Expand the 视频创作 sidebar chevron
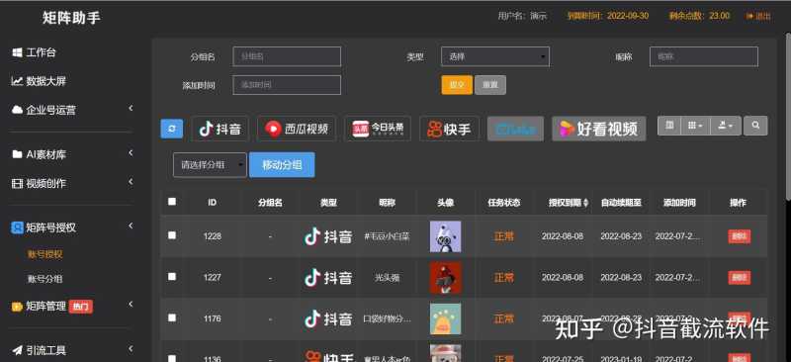Image resolution: width=791 pixels, height=362 pixels. click(131, 182)
